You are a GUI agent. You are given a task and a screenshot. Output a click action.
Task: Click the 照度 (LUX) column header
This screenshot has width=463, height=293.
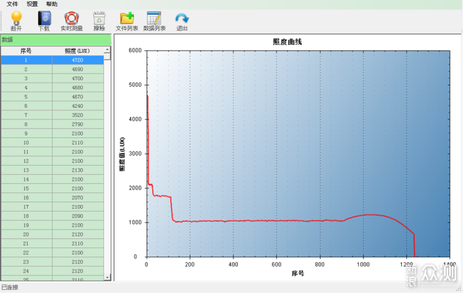click(78, 51)
